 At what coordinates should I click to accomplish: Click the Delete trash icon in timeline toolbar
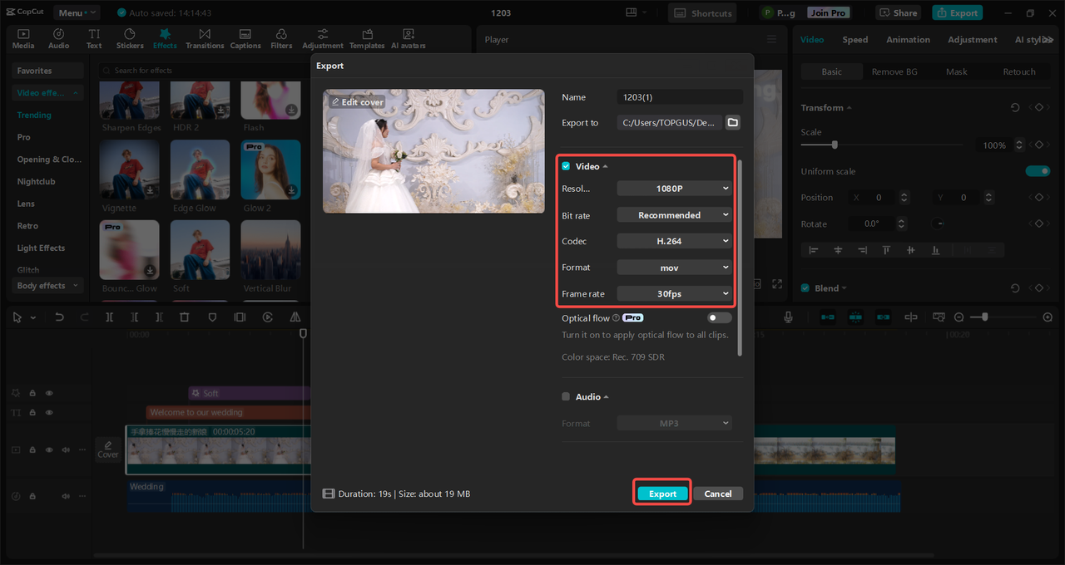[185, 317]
